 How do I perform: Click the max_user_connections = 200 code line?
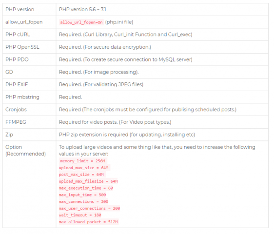click(90, 209)
